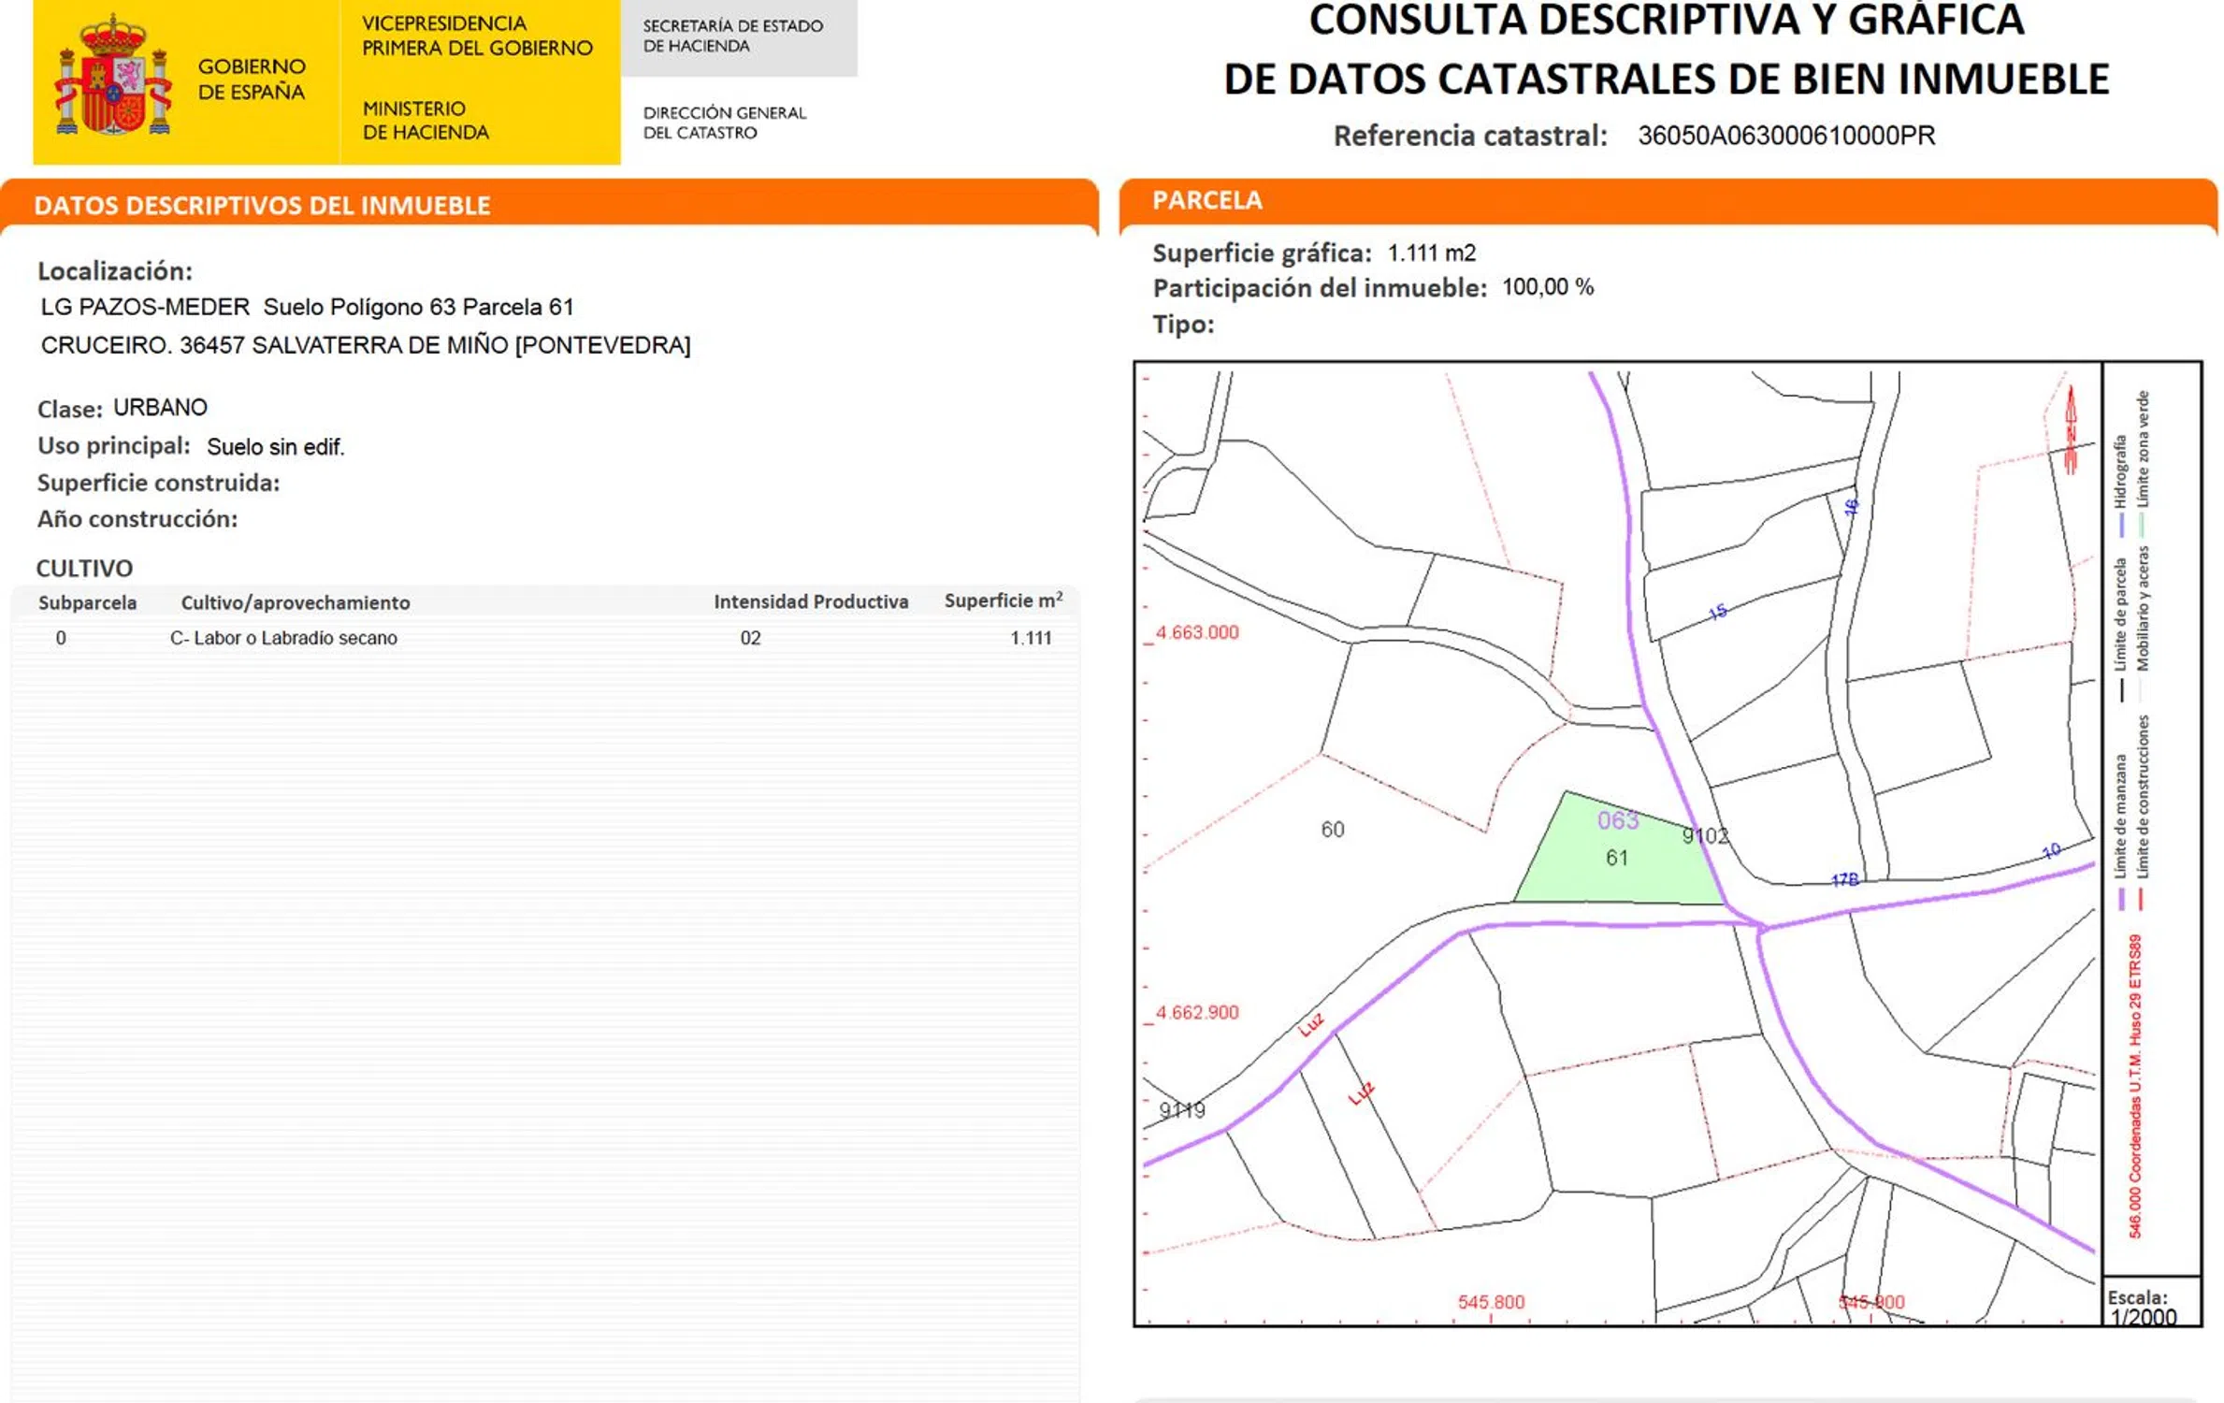Click the DATOS DESCRIPTIVOS DEL INMUEBLE header

pos(262,206)
